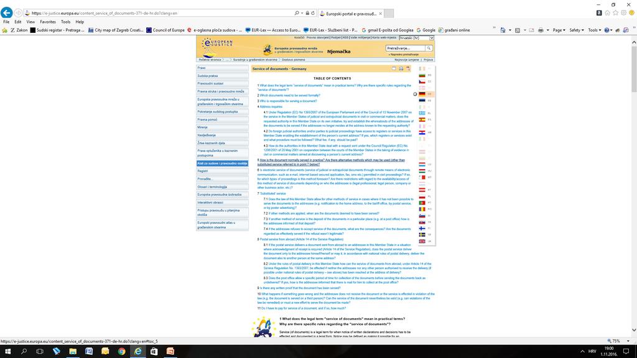Click the command bar Home icon
Image resolution: width=637 pixels, height=358 pixels.
503,30
